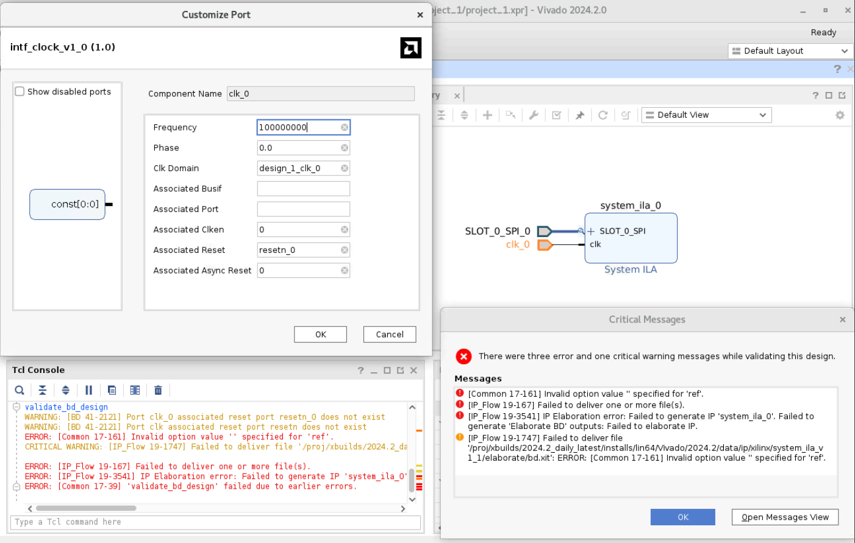Click the Add IP plus icon
The image size is (855, 543).
(487, 115)
